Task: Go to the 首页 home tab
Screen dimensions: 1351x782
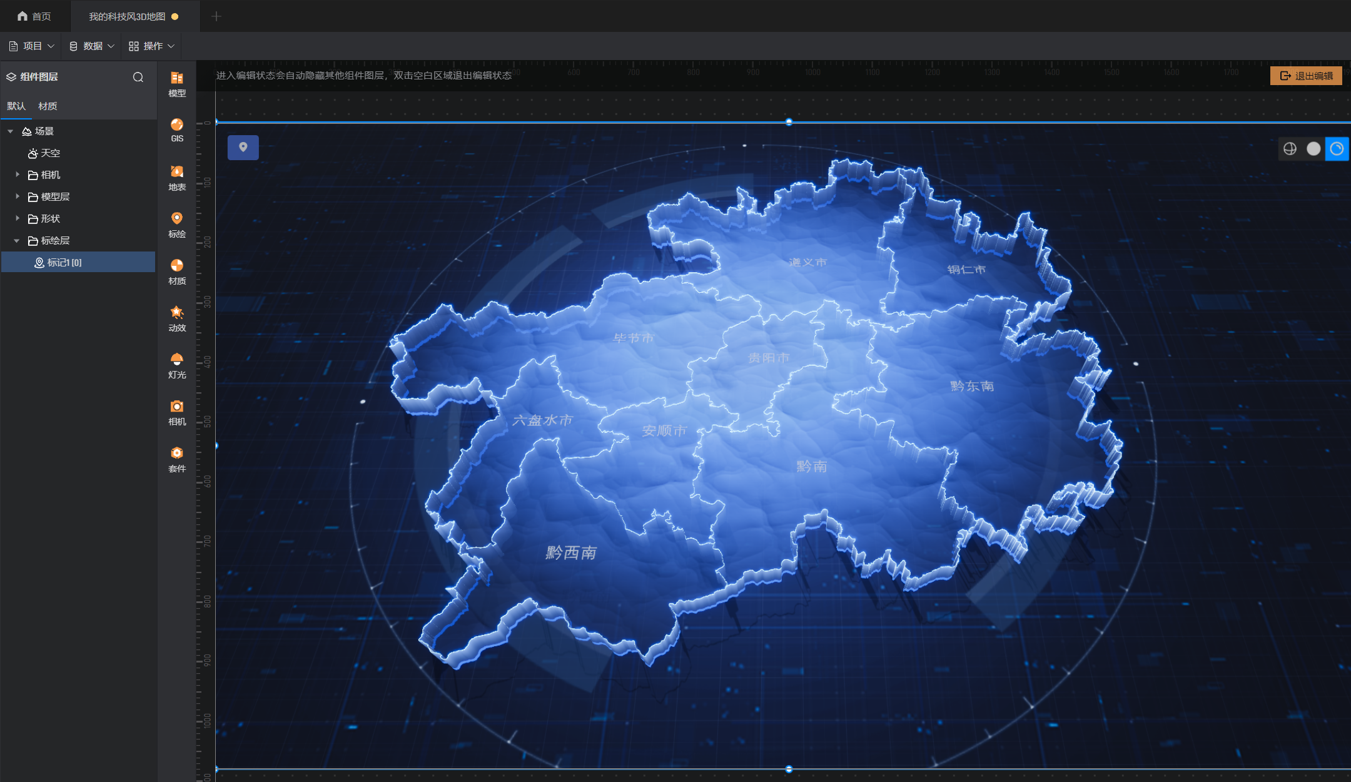Action: click(x=34, y=16)
